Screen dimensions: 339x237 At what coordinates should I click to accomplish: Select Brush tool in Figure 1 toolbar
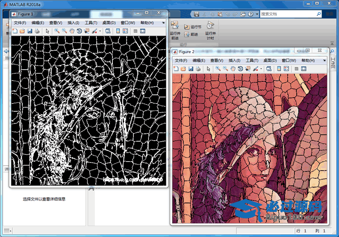point(94,31)
